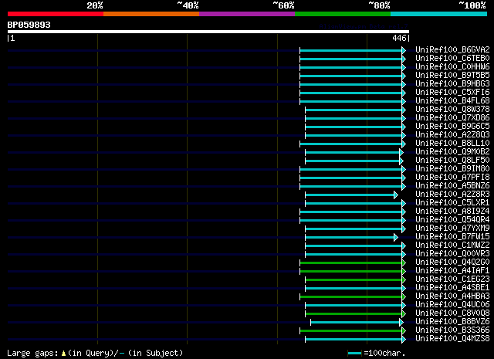Select the UniRef100_B8LL10 label
The height and width of the screenshot is (359, 494).
(x=452, y=144)
